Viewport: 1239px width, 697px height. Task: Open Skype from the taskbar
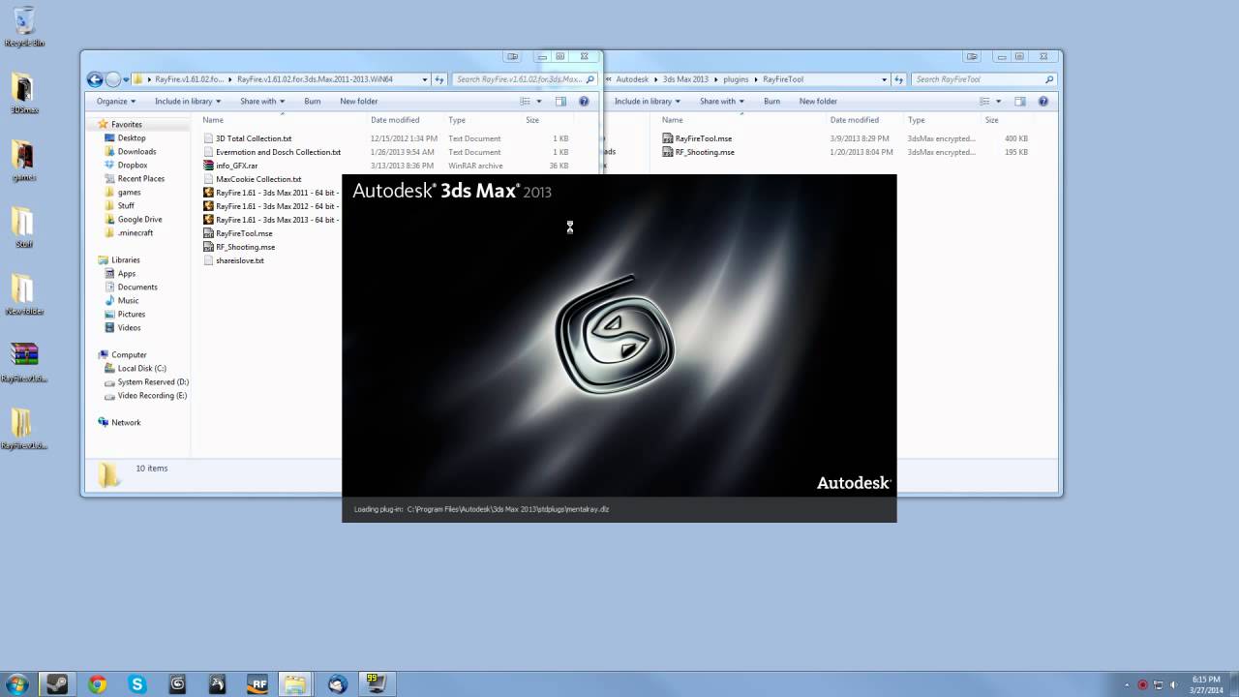pos(137,683)
